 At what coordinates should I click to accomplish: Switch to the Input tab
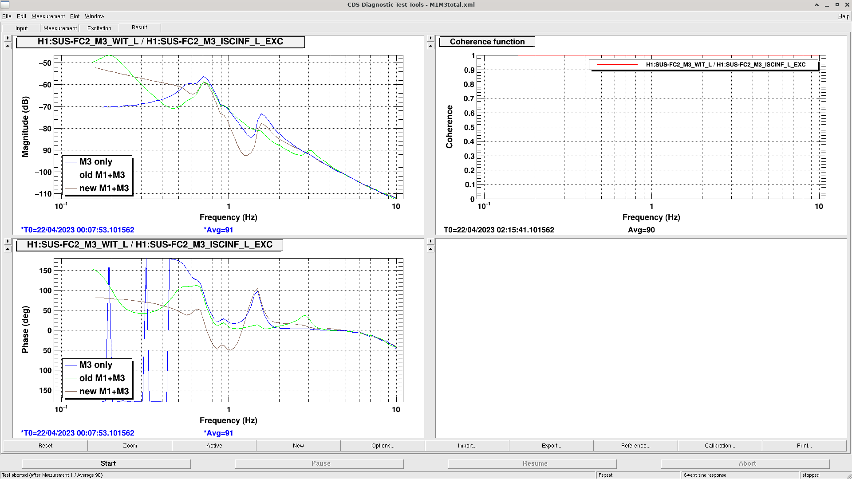click(x=21, y=28)
